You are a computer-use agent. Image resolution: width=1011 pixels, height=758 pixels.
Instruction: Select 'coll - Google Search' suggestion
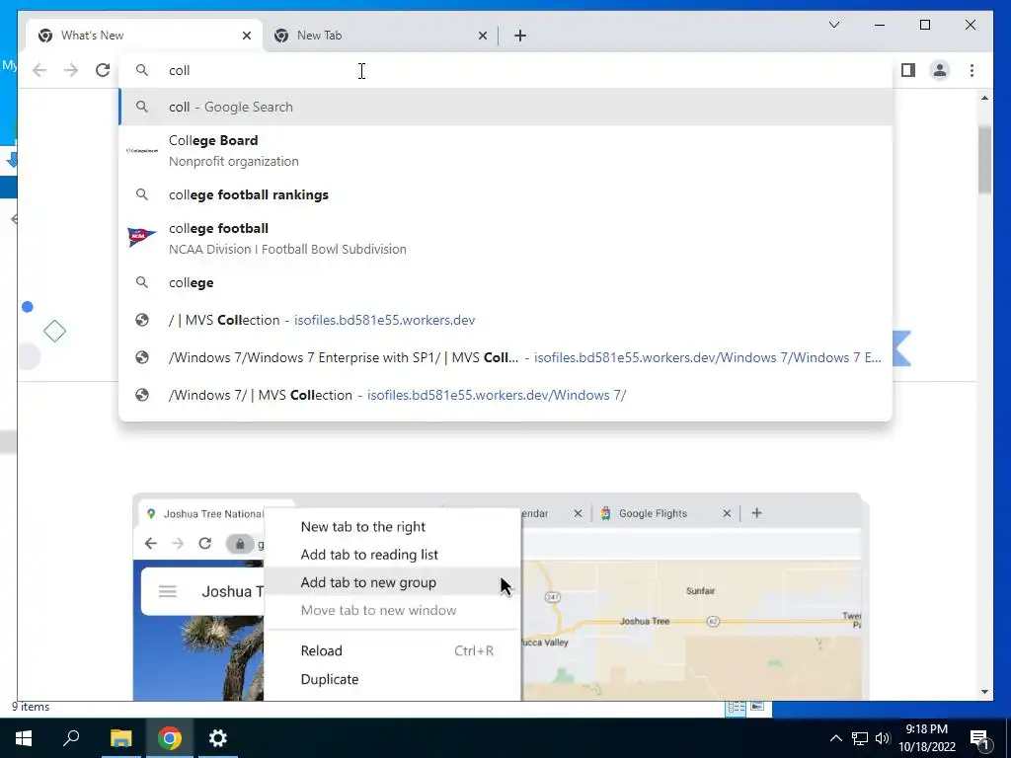point(505,107)
